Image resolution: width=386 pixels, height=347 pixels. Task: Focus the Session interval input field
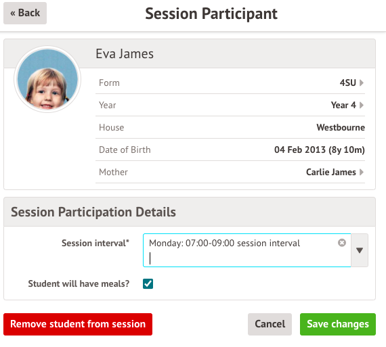point(247,250)
